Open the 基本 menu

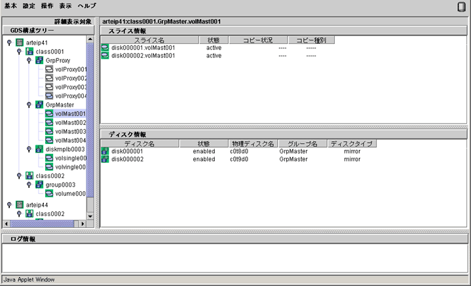(x=10, y=6)
